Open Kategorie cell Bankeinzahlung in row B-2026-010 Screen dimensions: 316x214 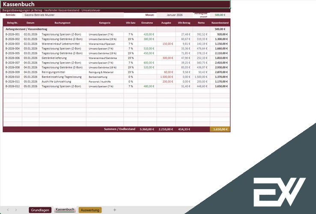(105, 77)
